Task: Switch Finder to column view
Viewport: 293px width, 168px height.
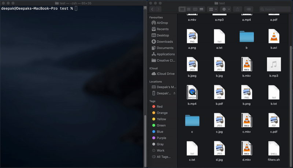Action: point(195,9)
